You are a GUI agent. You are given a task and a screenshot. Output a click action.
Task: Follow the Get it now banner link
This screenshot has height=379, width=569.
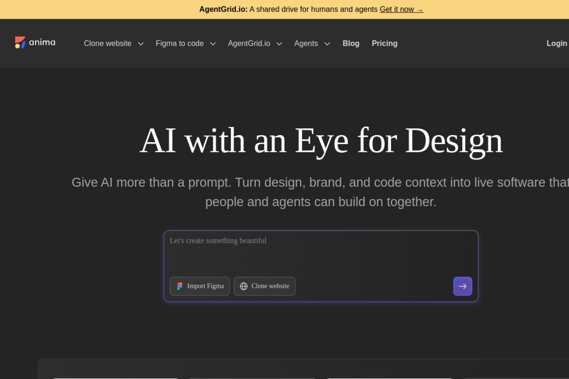coord(401,9)
